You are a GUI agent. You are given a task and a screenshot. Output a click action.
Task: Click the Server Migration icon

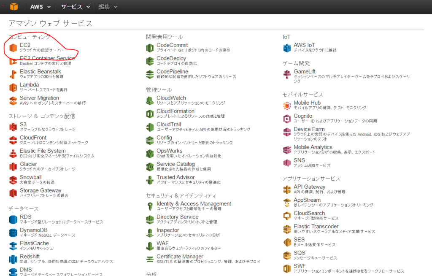[x=13, y=100]
